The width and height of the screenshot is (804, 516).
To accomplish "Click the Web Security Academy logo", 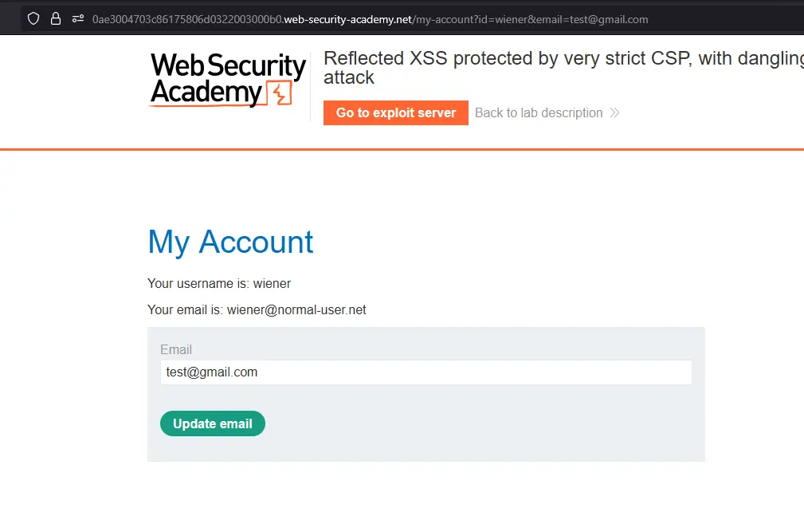I will click(x=228, y=79).
